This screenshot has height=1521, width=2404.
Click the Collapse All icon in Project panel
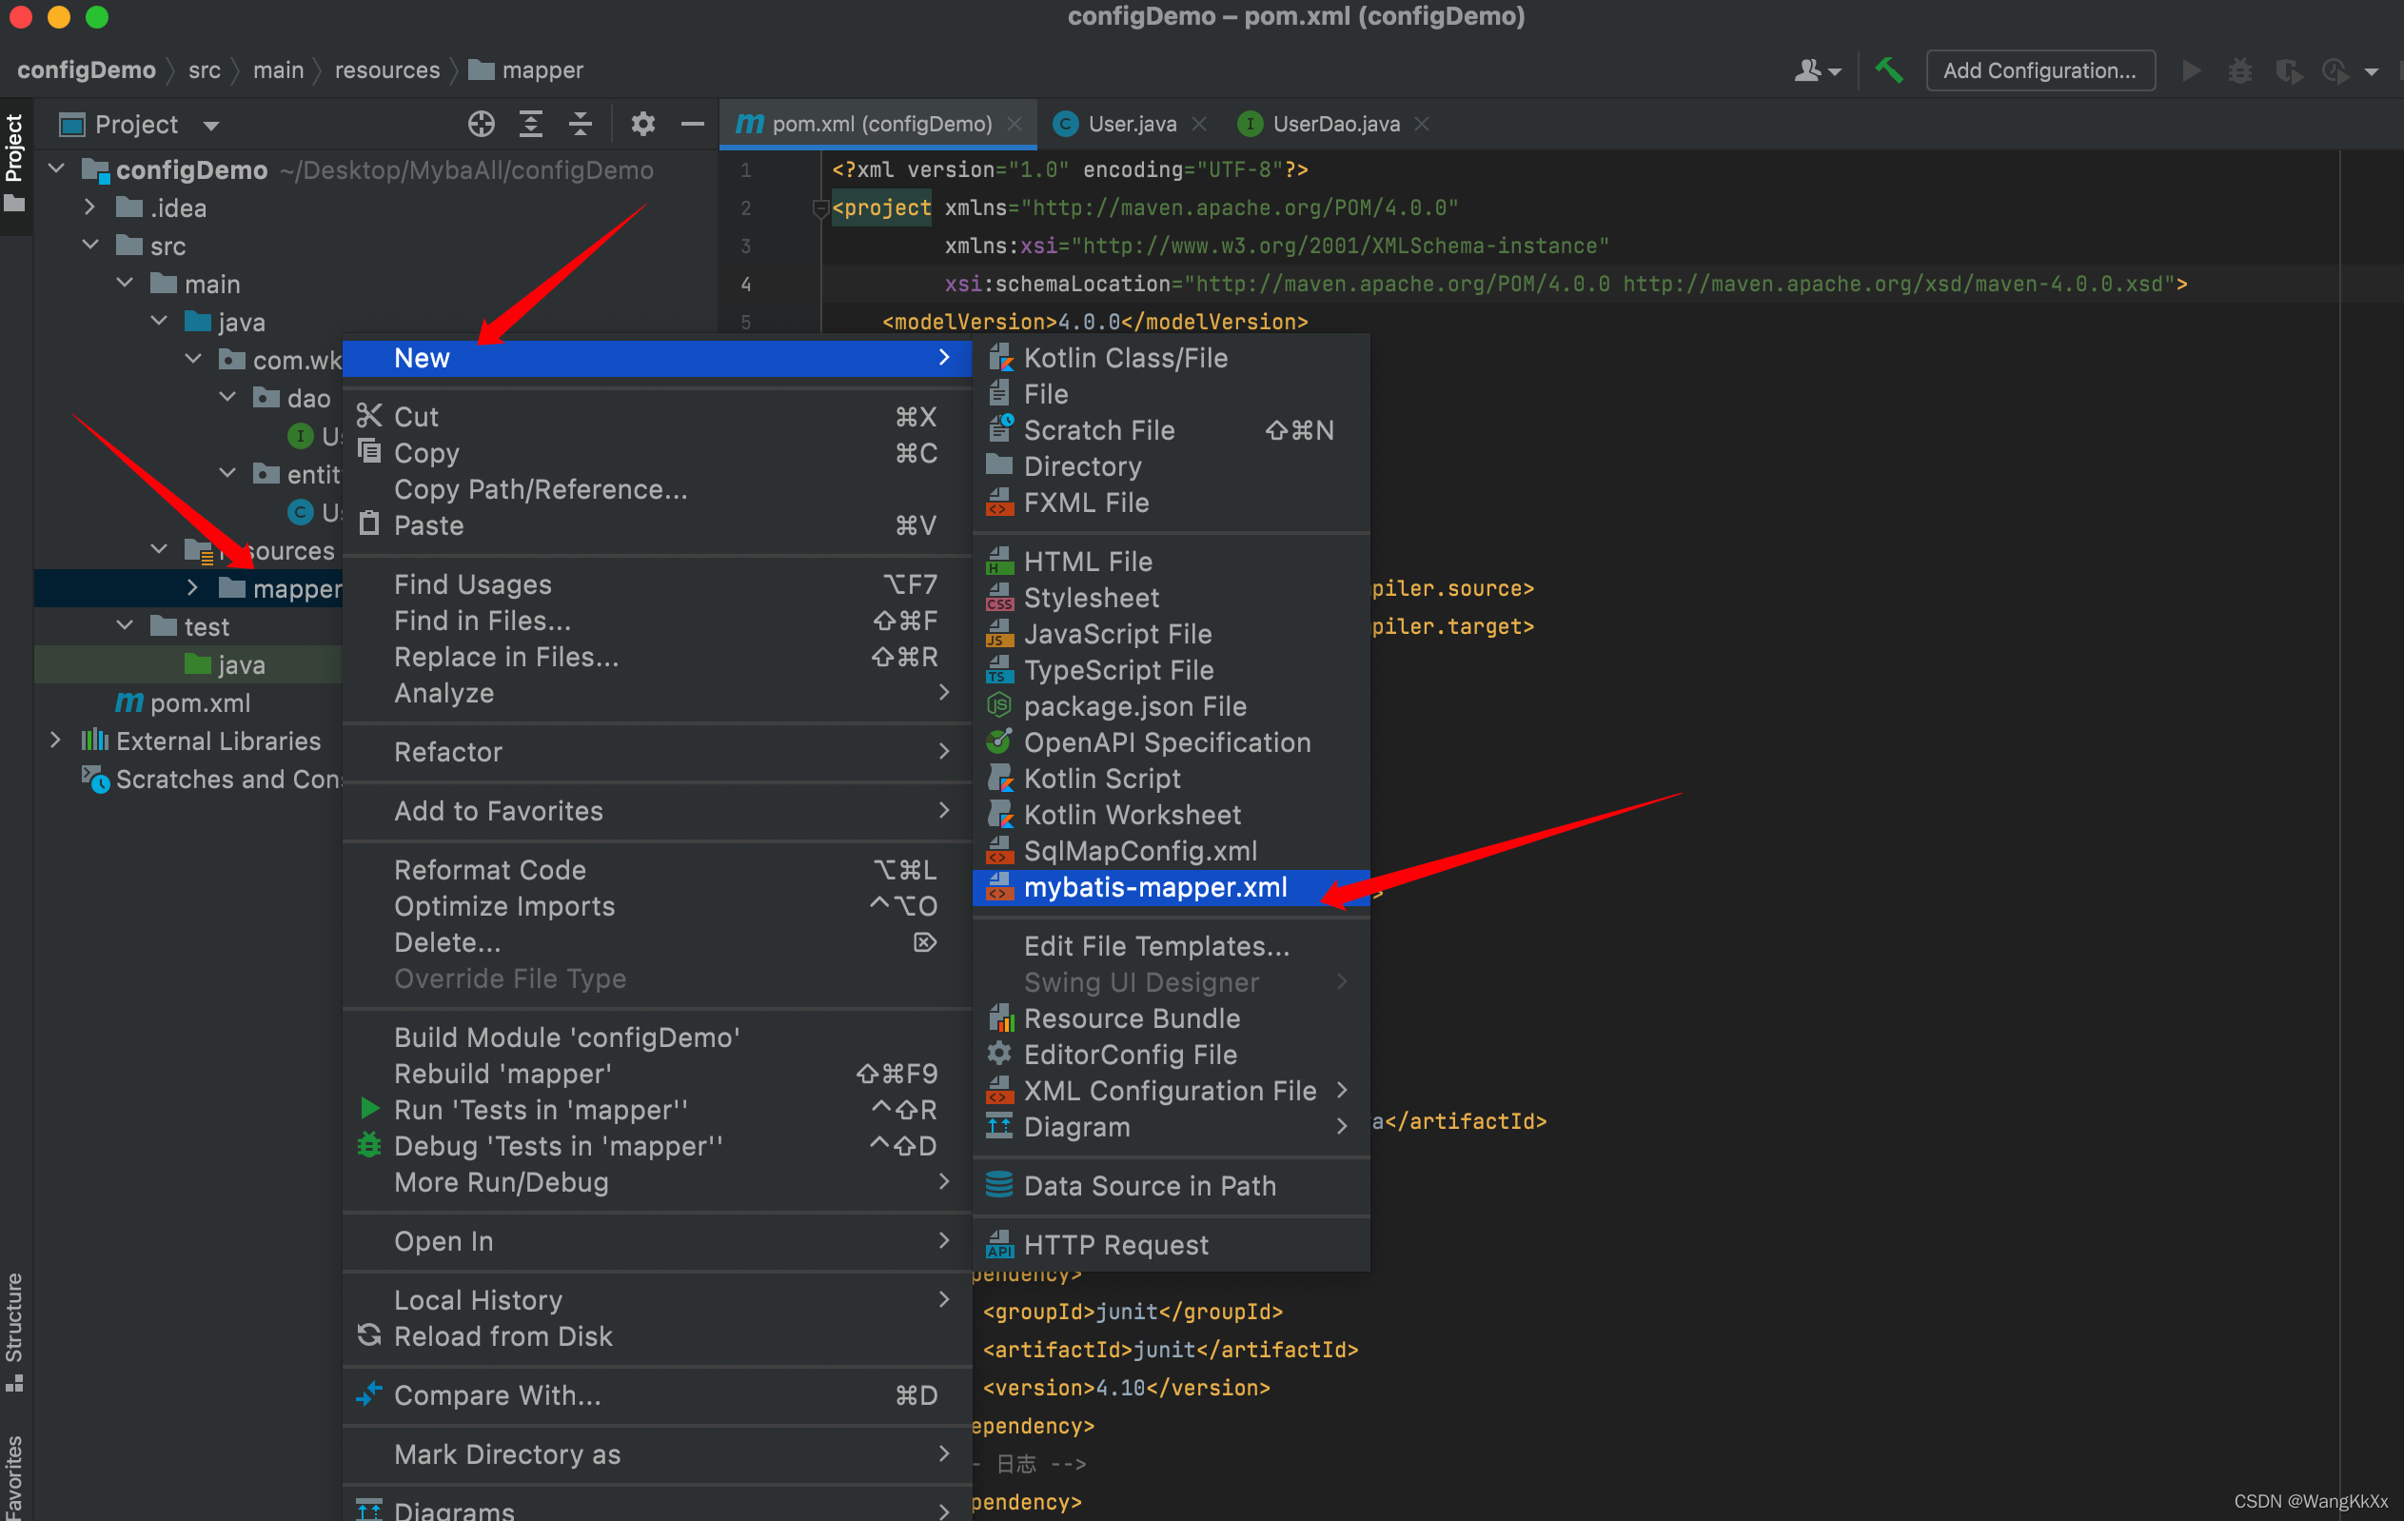(580, 124)
